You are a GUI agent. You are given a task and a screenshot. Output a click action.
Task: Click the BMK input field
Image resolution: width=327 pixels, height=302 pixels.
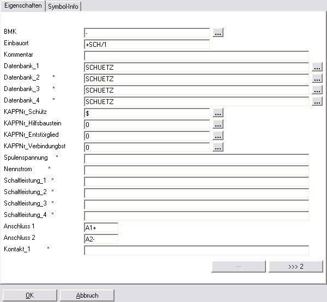point(147,33)
